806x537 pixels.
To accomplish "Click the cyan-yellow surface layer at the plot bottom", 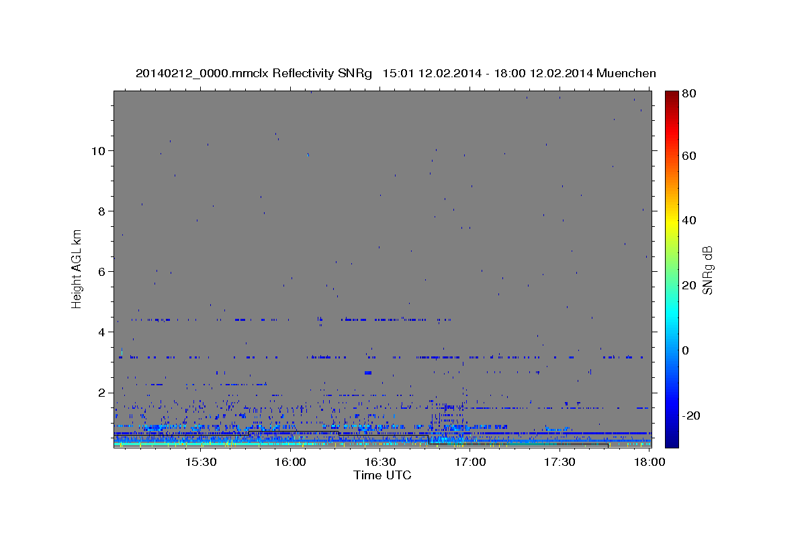I will [382, 444].
